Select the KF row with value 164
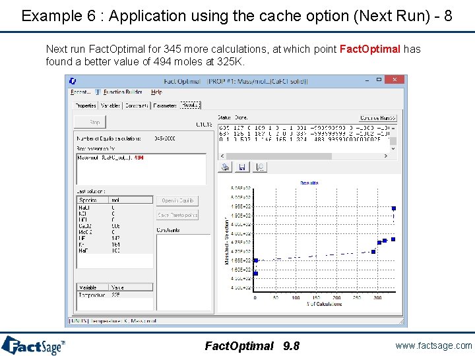The width and height of the screenshot is (475, 356). tap(115, 245)
